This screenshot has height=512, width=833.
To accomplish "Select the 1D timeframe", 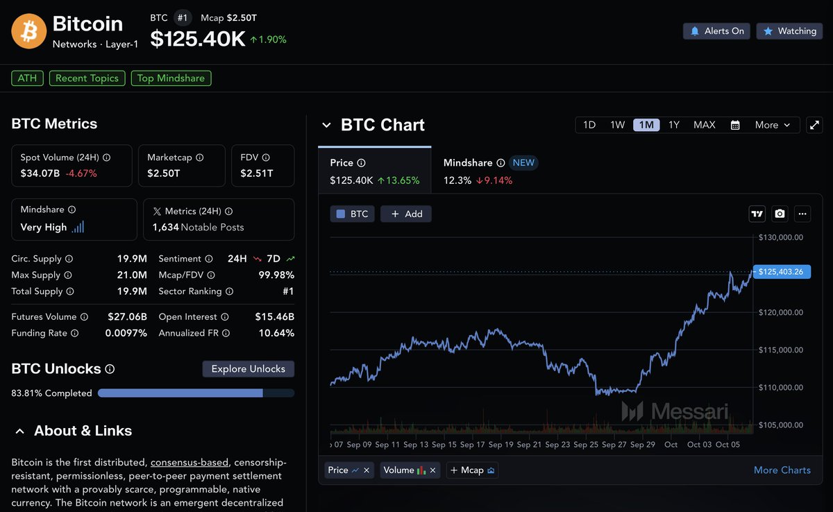I will [x=589, y=125].
